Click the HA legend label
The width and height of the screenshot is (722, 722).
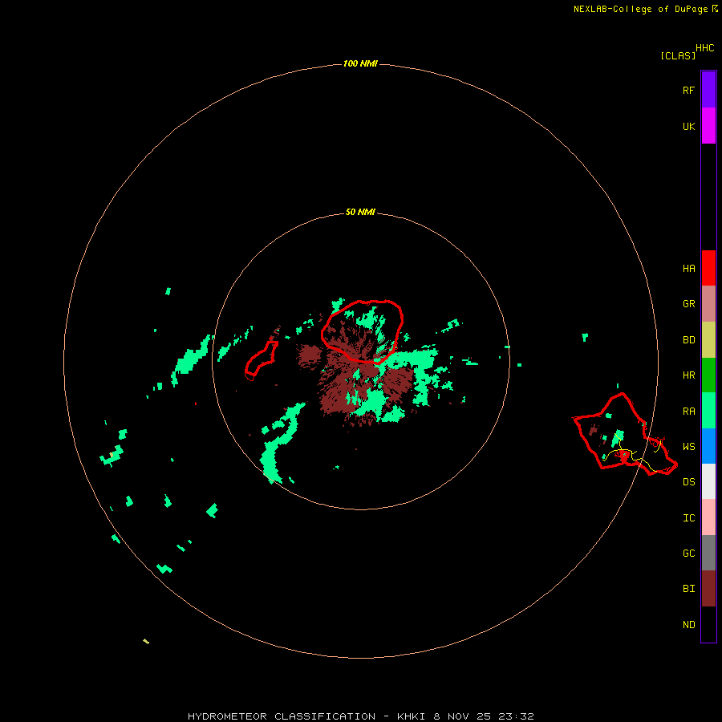pyautogui.click(x=688, y=269)
